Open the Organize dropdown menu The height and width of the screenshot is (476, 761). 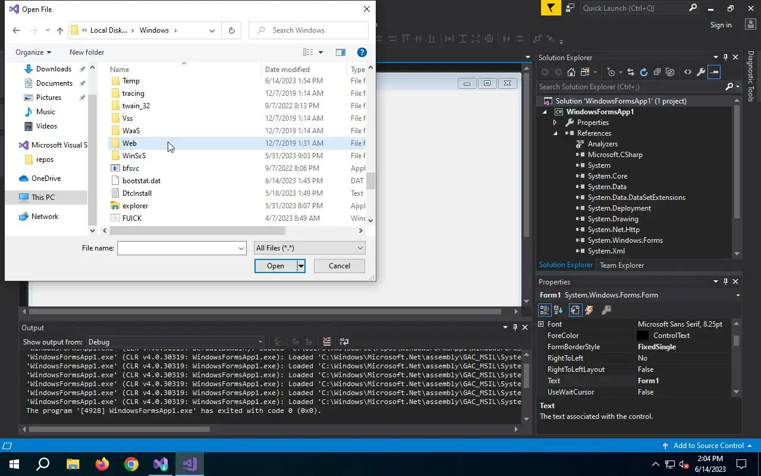pos(33,52)
